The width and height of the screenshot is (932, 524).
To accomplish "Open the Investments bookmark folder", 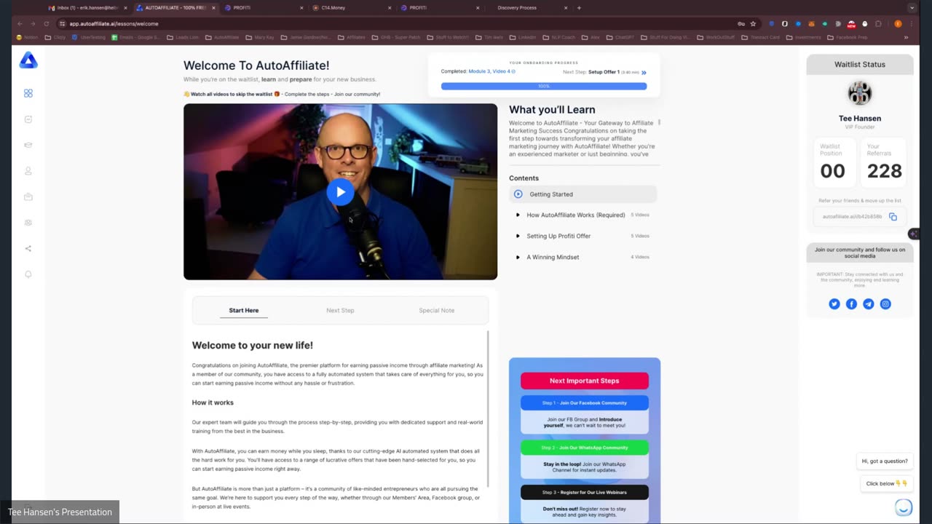I will [805, 37].
